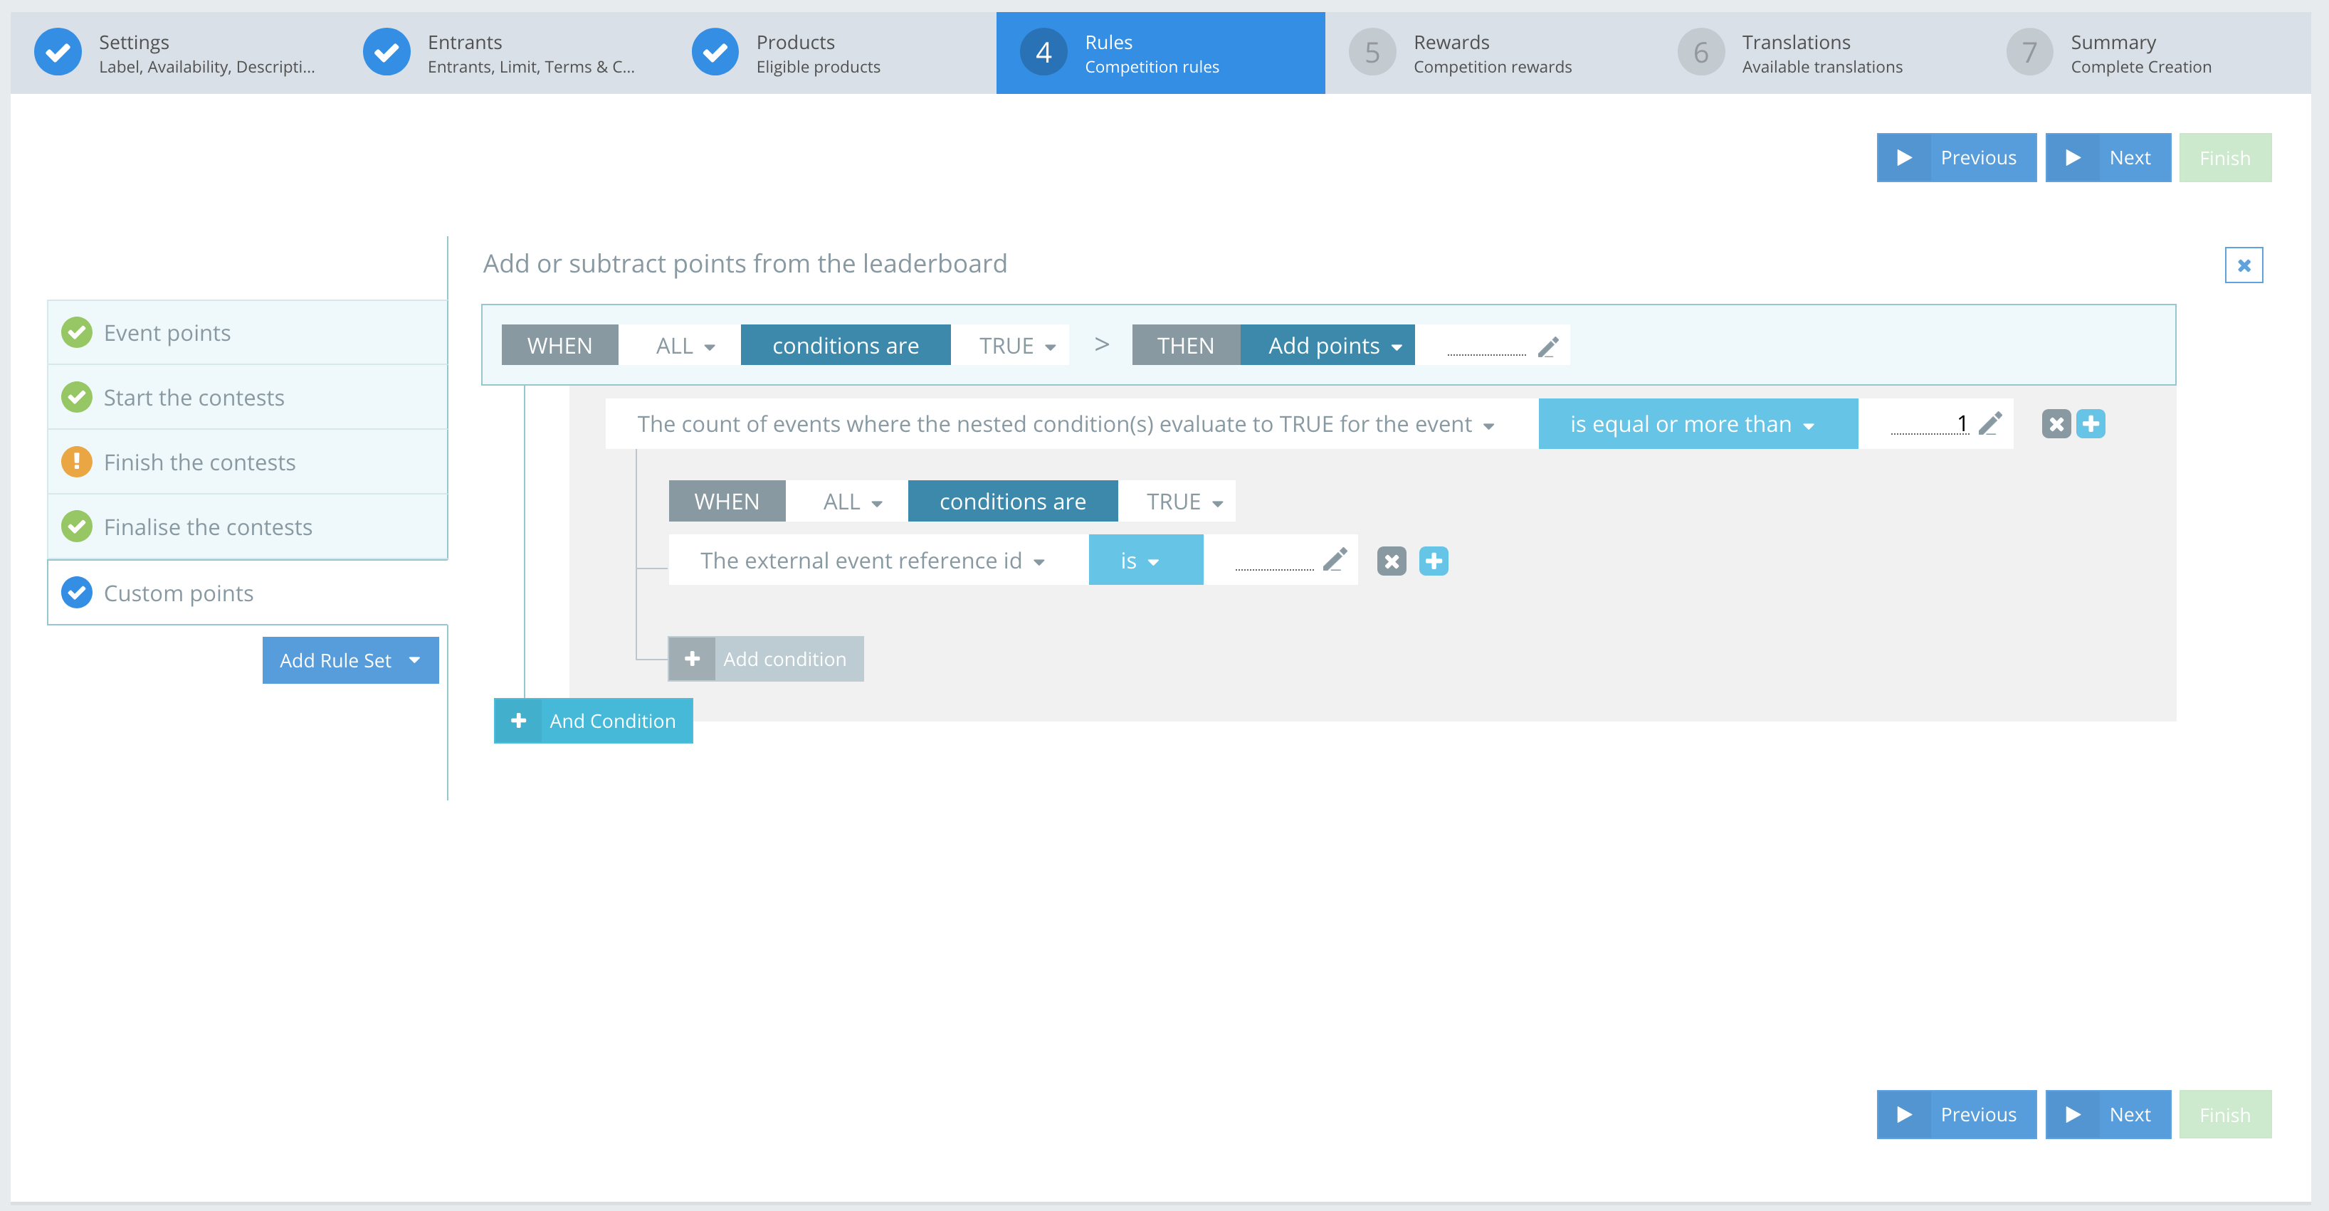Image resolution: width=2329 pixels, height=1211 pixels.
Task: Click the Add Rule Set button
Action: tap(350, 660)
